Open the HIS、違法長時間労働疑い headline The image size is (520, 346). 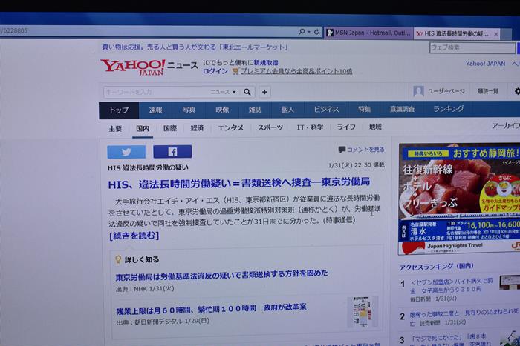click(x=238, y=183)
